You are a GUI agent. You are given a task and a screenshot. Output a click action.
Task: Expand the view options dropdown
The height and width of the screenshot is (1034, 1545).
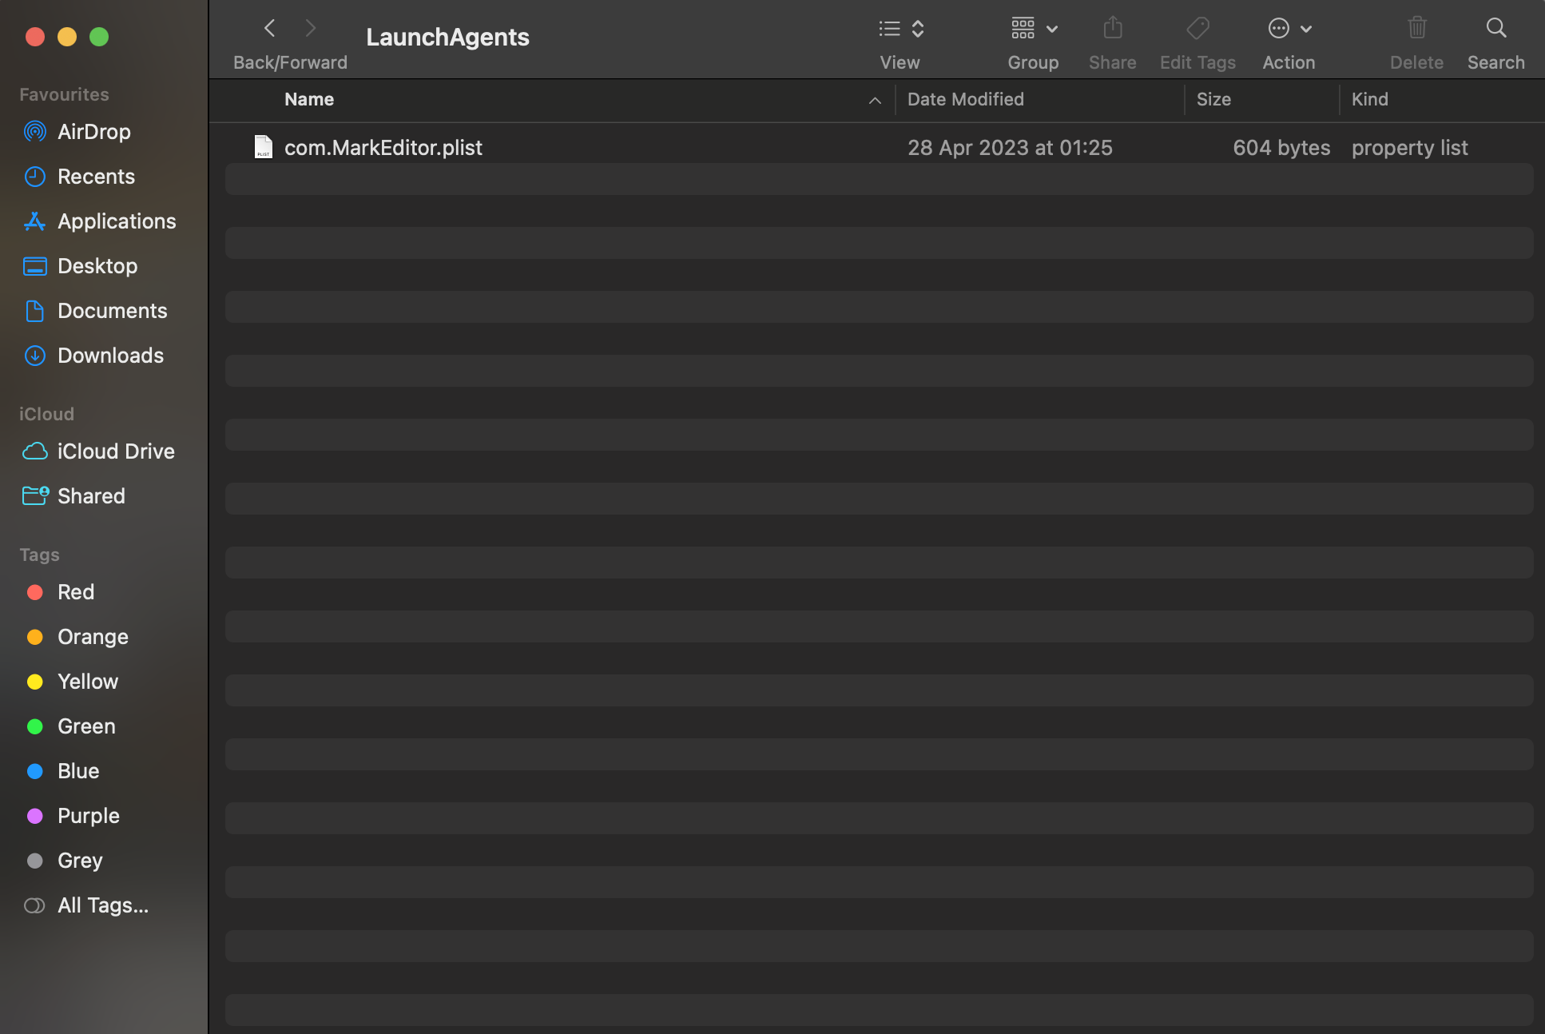coord(917,28)
